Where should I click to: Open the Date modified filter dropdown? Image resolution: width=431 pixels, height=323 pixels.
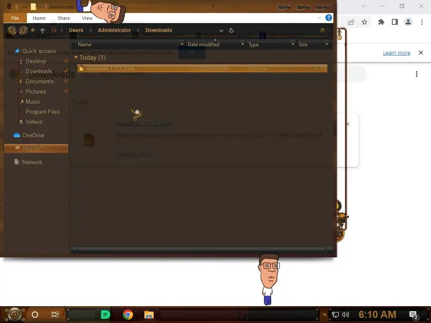242,45
